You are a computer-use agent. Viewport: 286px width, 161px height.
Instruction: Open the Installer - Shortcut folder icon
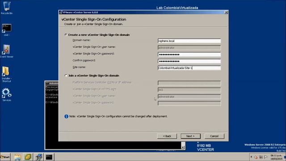(x=6, y=75)
